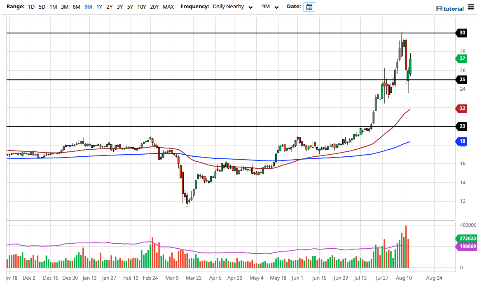Click the red 22 moving average label
The height and width of the screenshot is (285, 477).
pos(462,108)
